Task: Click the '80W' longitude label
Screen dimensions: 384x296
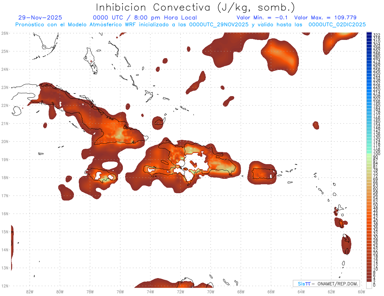Action: [60, 292]
